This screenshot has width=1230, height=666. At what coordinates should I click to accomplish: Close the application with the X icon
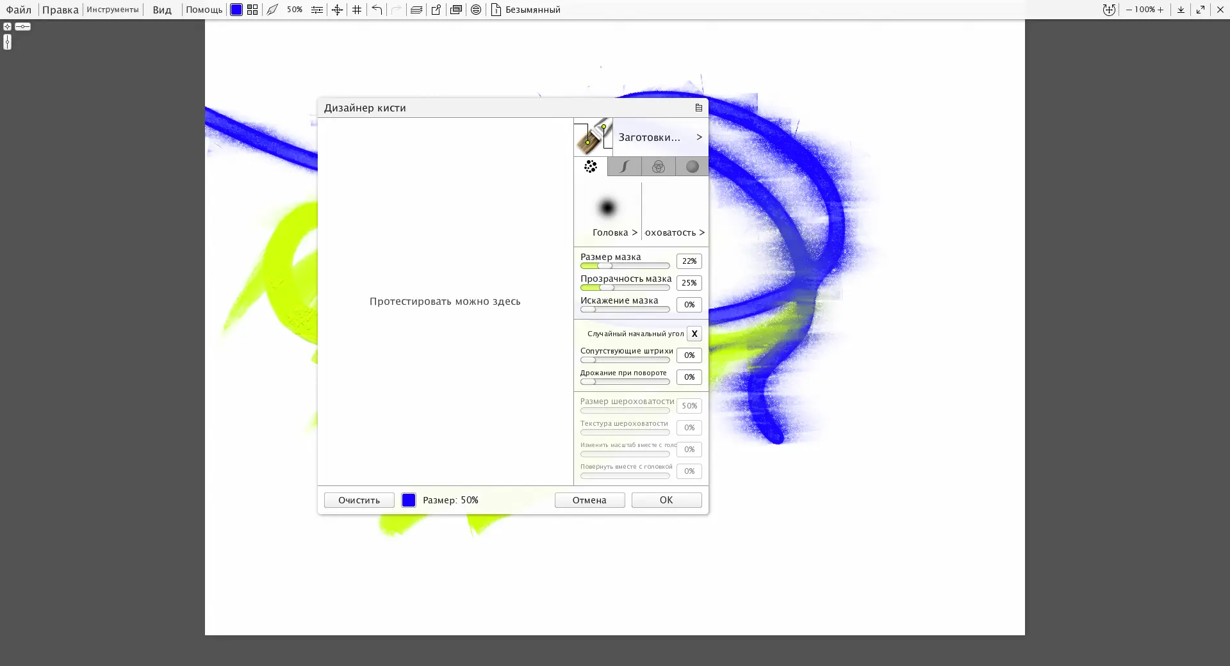pos(1220,10)
